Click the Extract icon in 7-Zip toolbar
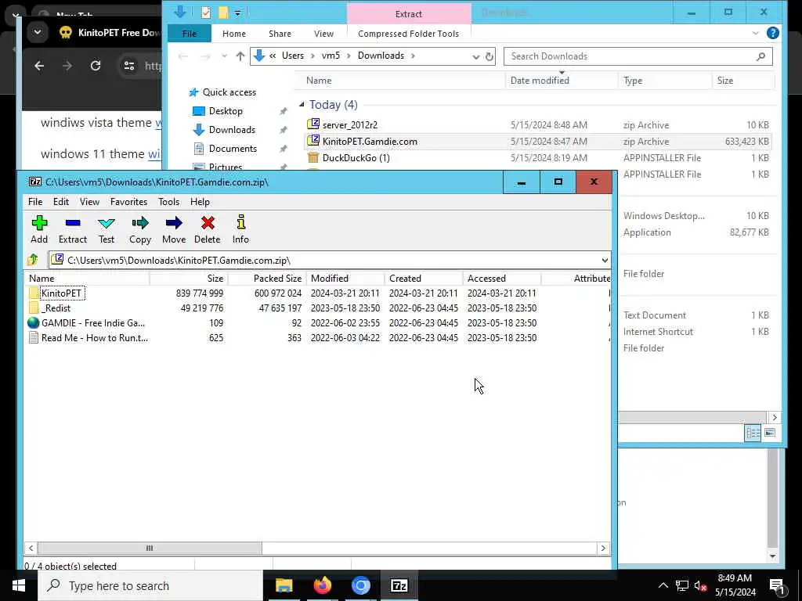Viewport: 802px width, 601px height. click(73, 229)
